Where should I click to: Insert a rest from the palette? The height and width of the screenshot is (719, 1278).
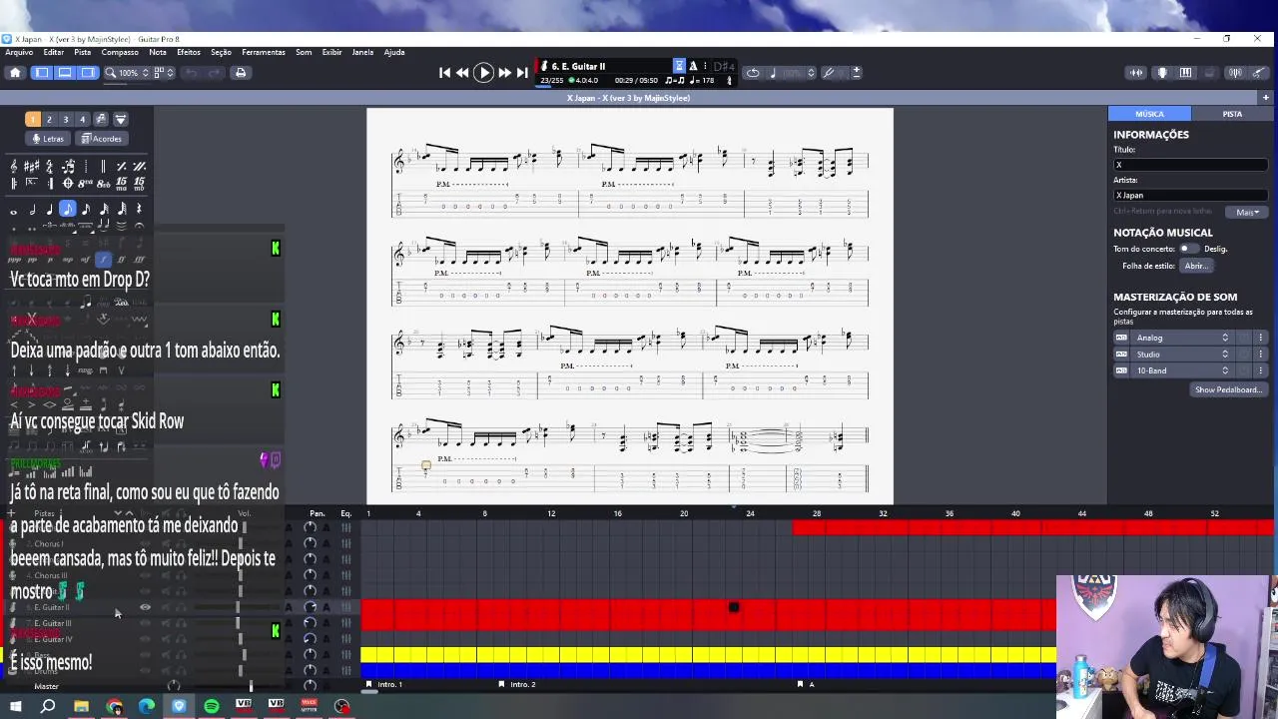pos(139,209)
